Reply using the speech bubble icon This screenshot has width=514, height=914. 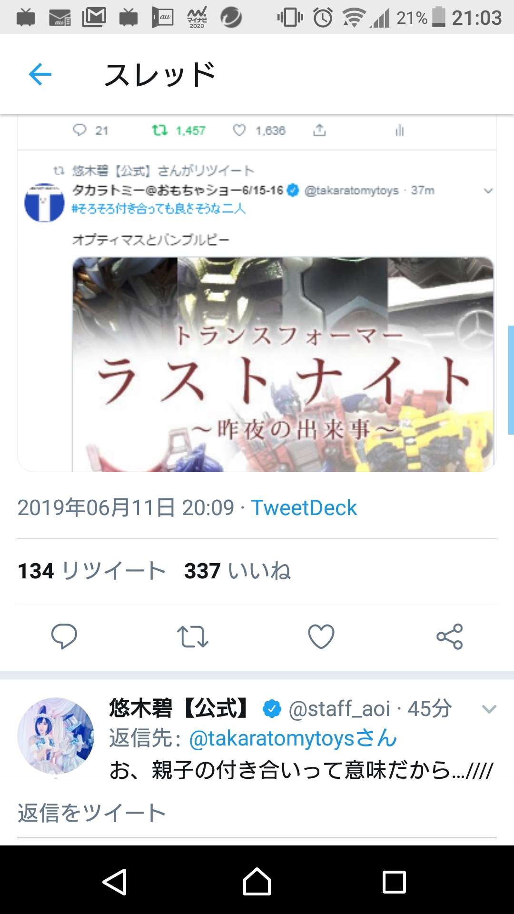pyautogui.click(x=64, y=636)
